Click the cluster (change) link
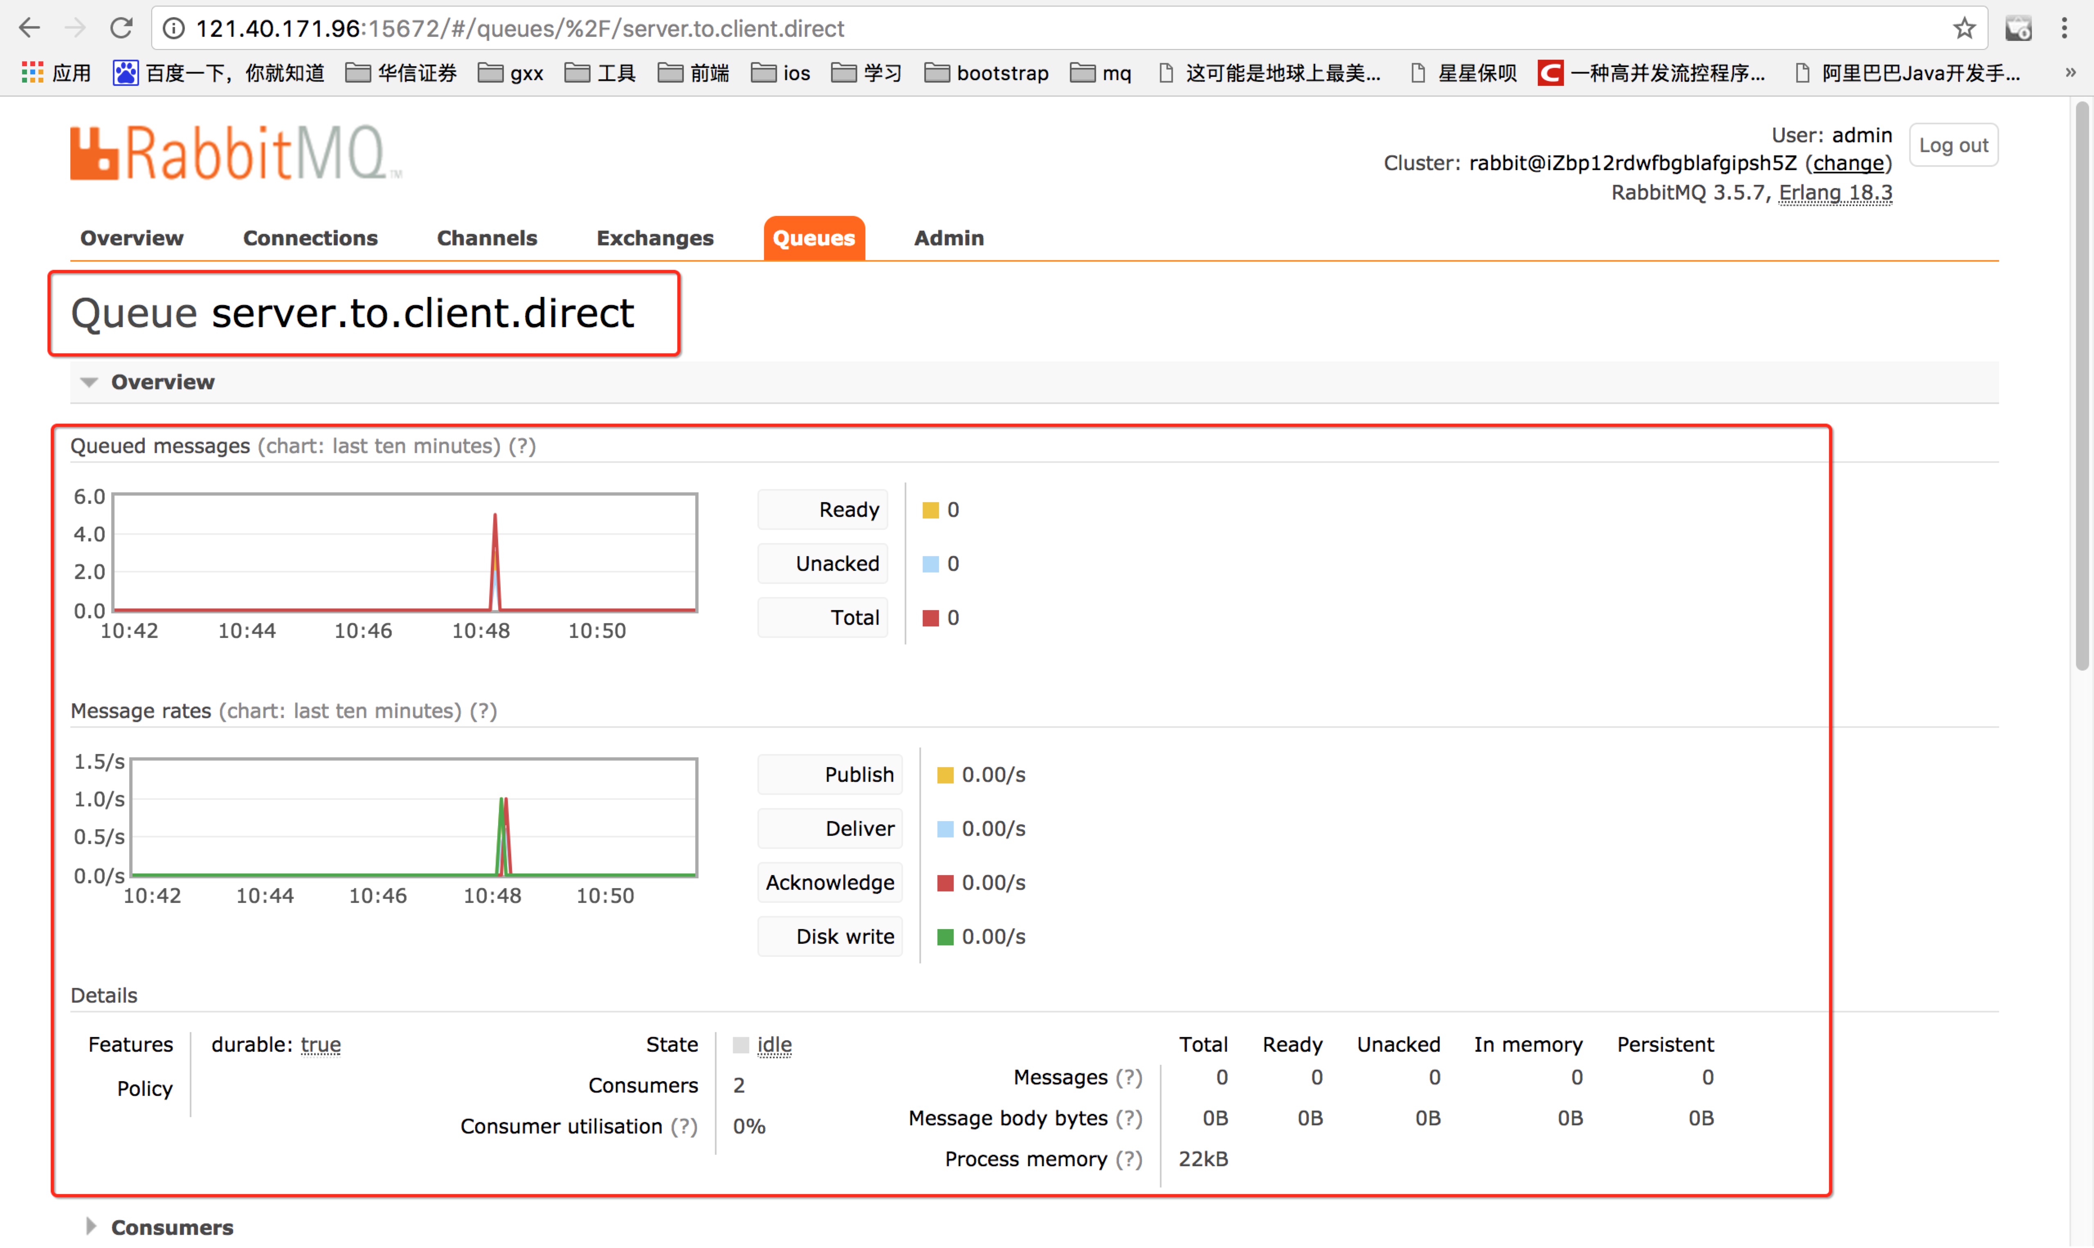Viewport: 2094px width, 1248px height. [1848, 163]
